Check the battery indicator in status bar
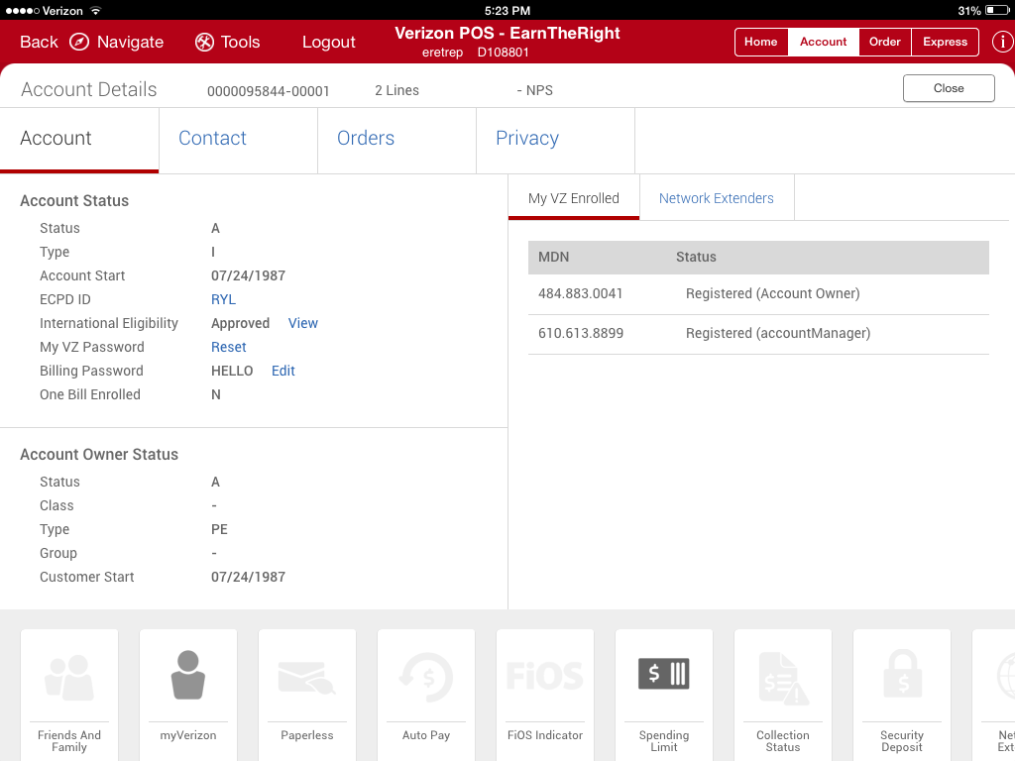1015x761 pixels. pos(997,10)
